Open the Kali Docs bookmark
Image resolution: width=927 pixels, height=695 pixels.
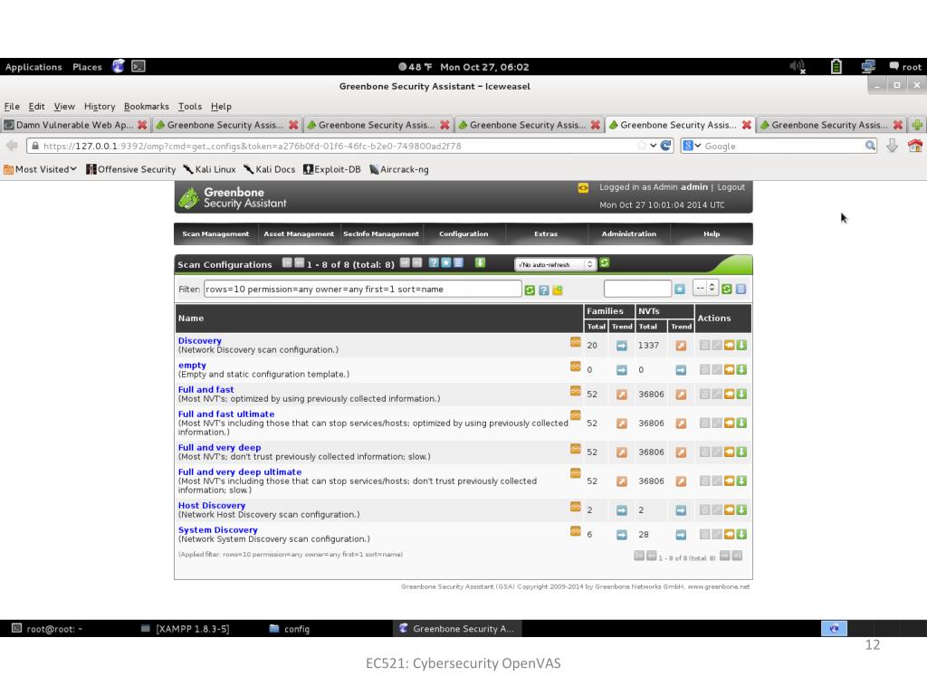pos(269,169)
